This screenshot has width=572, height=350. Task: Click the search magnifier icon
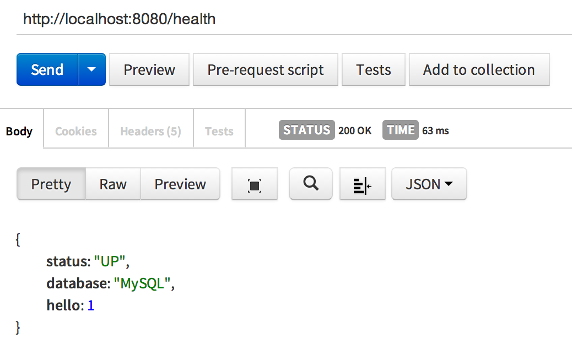point(311,184)
